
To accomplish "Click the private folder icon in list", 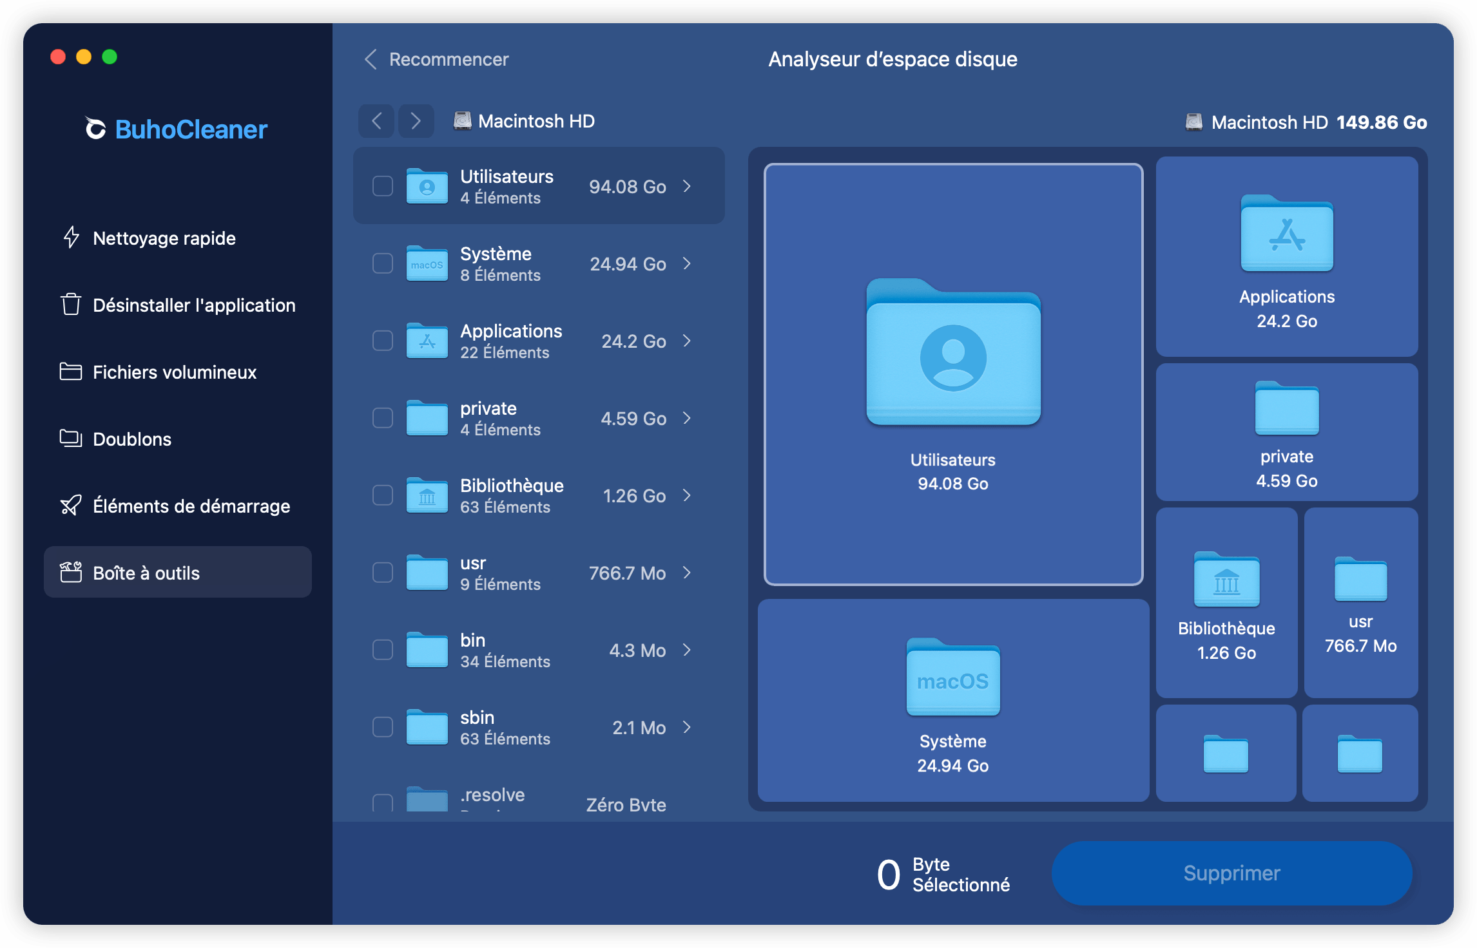I will pyautogui.click(x=427, y=418).
